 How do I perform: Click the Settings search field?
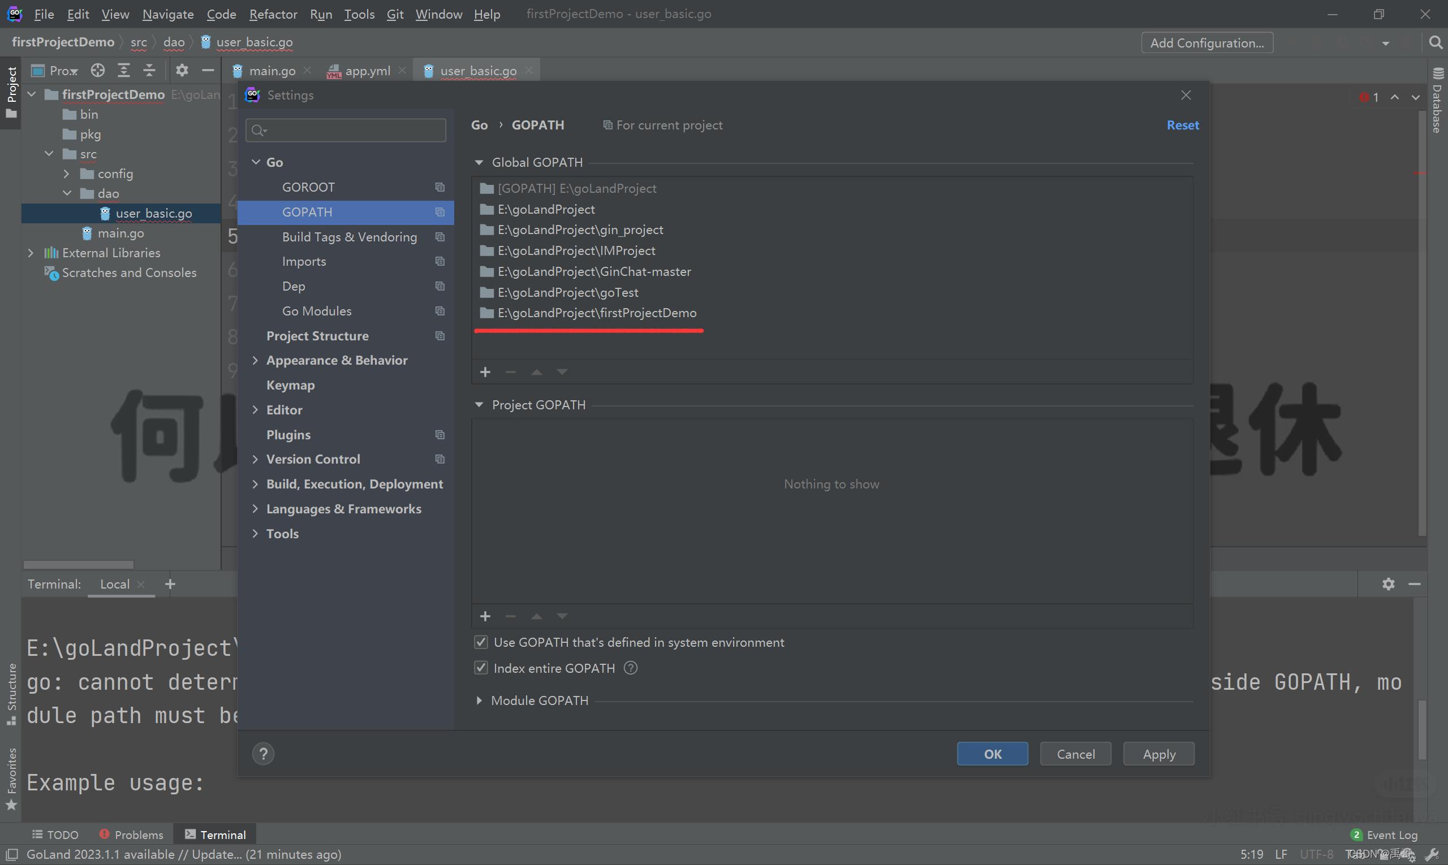tap(346, 130)
